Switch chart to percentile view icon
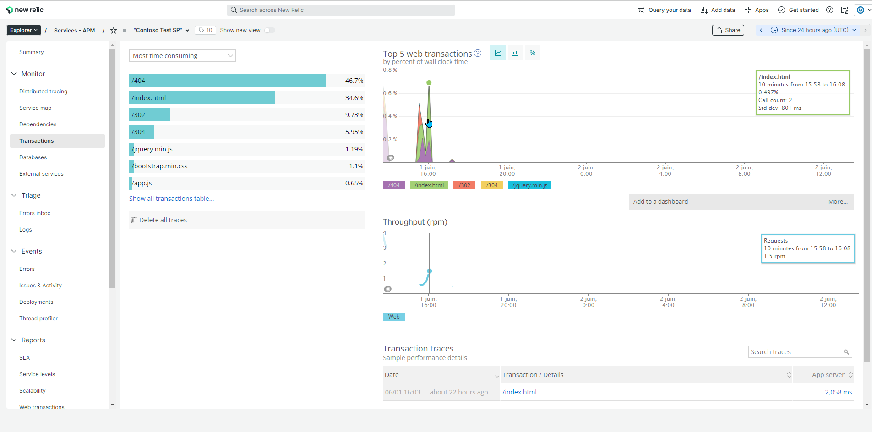The image size is (872, 432). coord(533,53)
